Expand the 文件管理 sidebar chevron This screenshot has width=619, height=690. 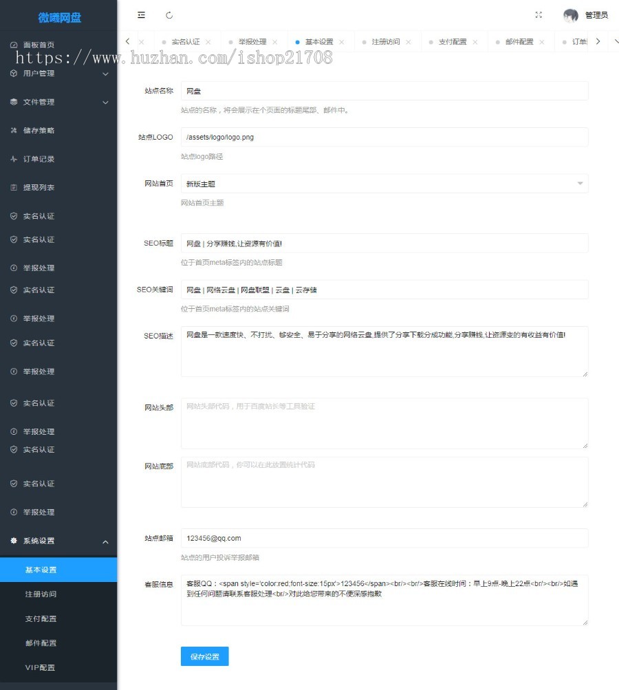tap(106, 103)
